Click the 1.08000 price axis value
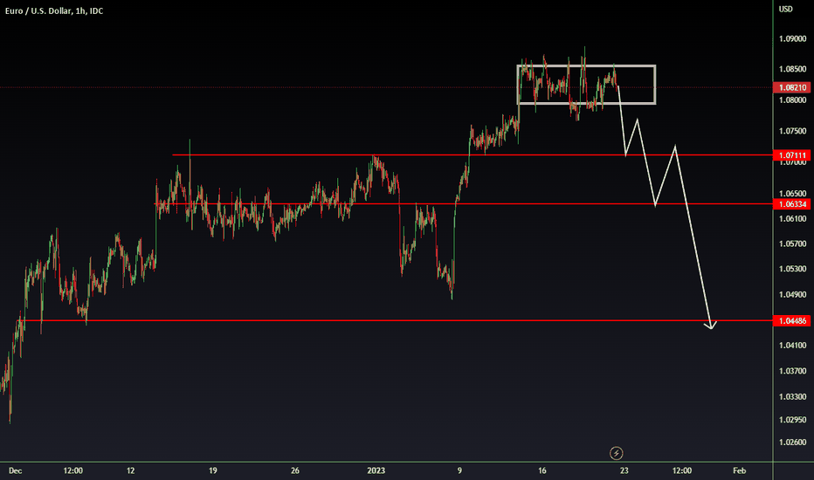Viewport: 814px width, 480px height. 793,100
